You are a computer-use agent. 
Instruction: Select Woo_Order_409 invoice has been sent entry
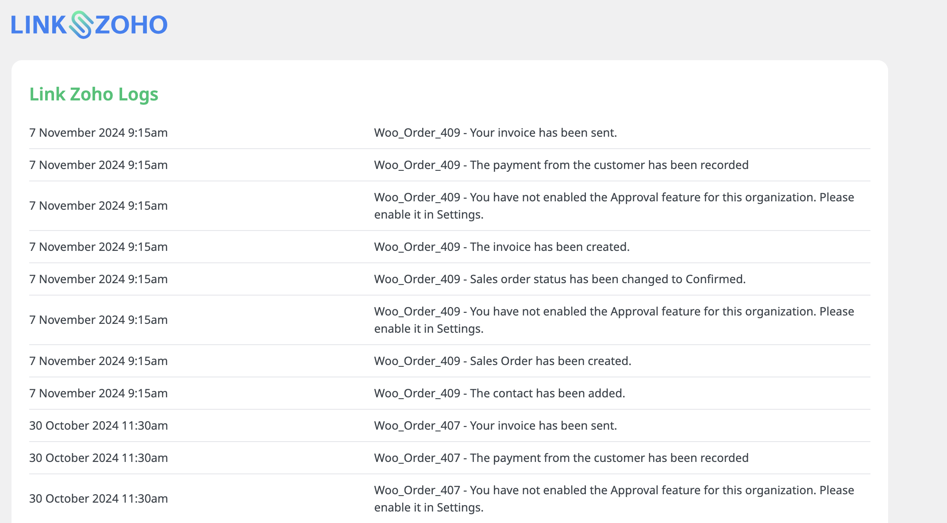pyautogui.click(x=495, y=133)
